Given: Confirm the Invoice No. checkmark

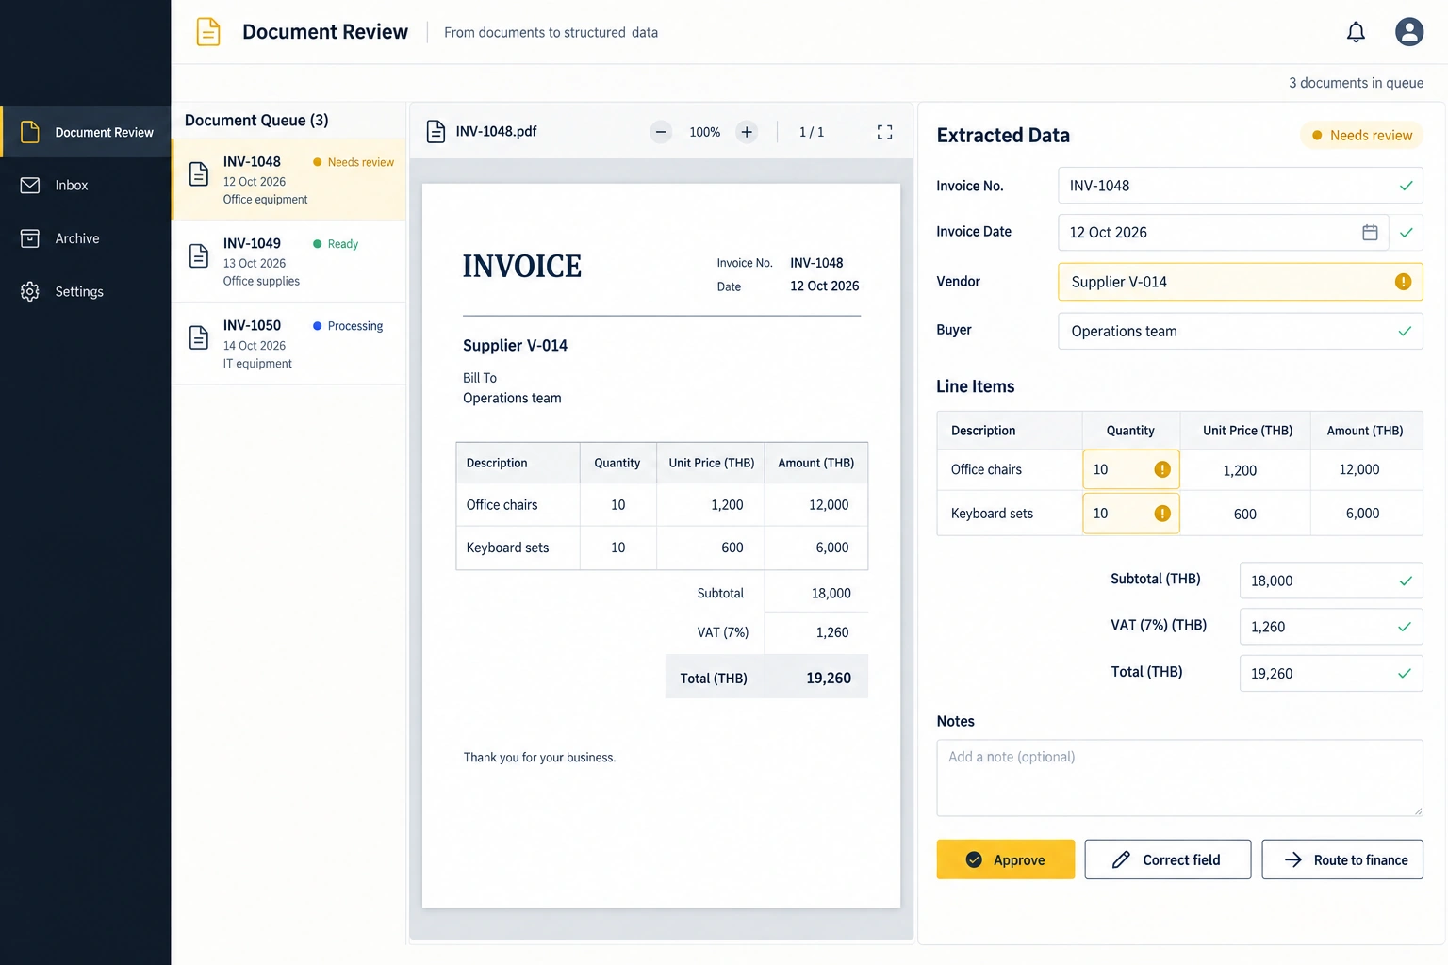Looking at the screenshot, I should point(1406,186).
